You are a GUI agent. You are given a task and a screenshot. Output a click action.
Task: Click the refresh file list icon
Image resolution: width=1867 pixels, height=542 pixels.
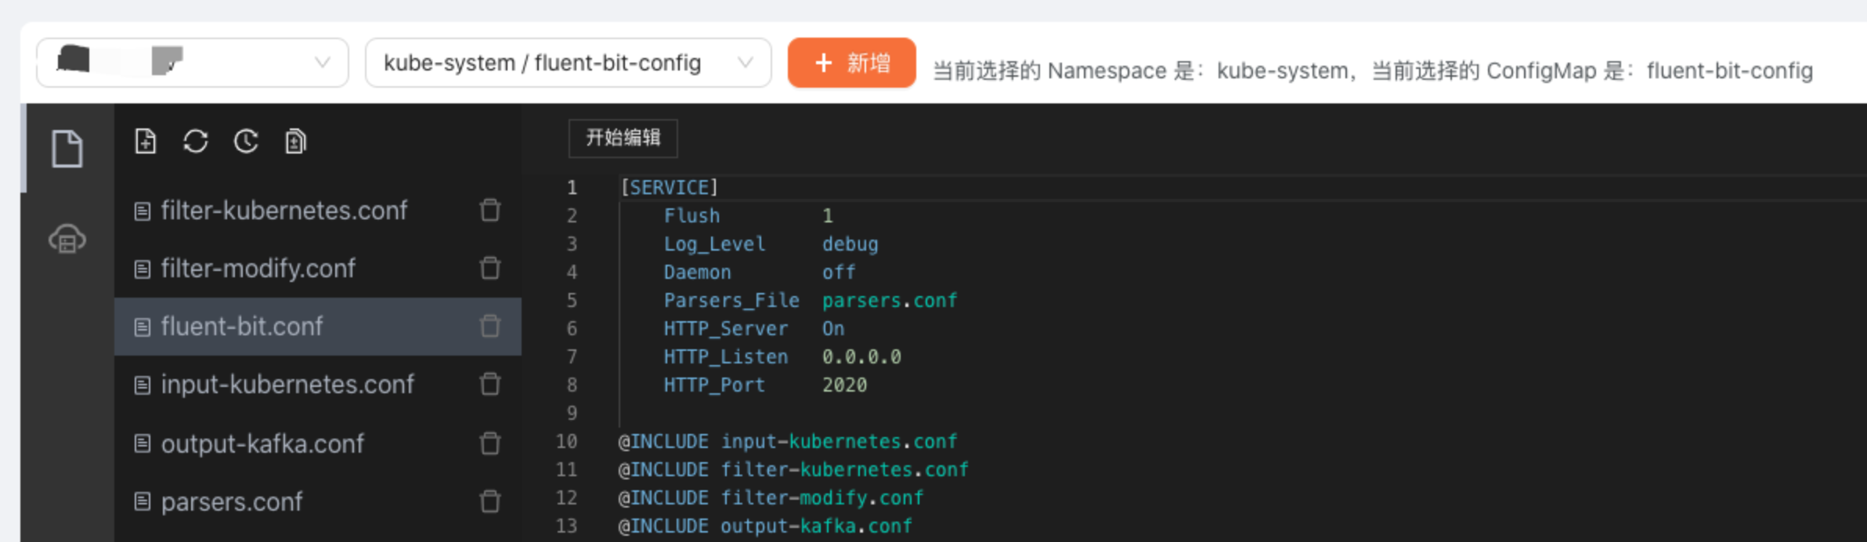[196, 142]
